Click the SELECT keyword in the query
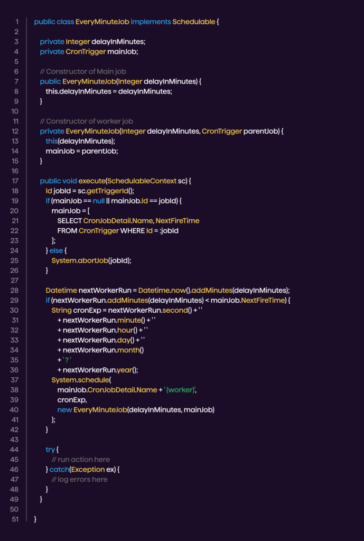The height and width of the screenshot is (541, 364). tap(69, 220)
